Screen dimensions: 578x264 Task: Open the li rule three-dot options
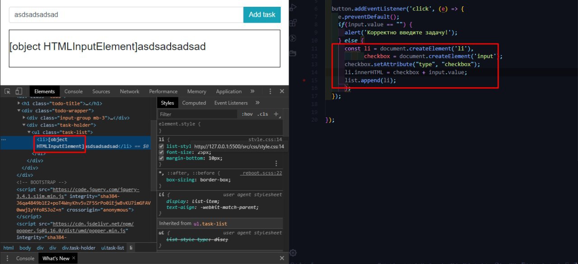[277, 163]
